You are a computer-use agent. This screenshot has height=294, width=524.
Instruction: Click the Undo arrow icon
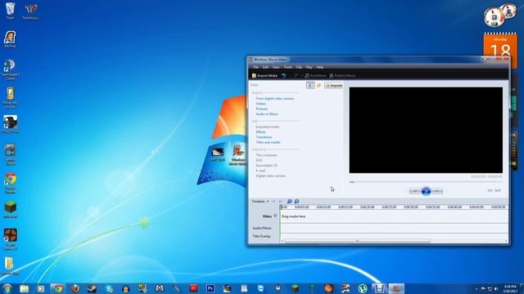pos(284,76)
